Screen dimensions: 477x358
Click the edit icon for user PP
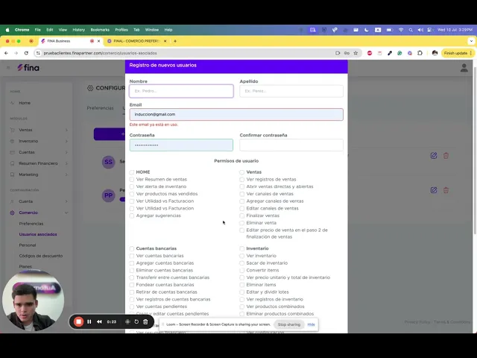pyautogui.click(x=434, y=190)
